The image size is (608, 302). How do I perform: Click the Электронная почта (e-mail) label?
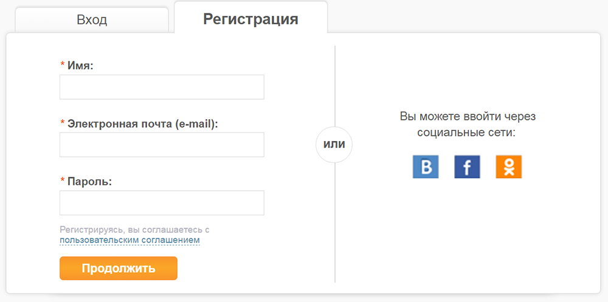[142, 123]
